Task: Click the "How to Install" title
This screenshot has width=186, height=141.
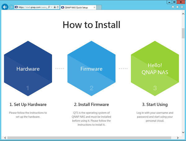Action: pyautogui.click(x=91, y=25)
